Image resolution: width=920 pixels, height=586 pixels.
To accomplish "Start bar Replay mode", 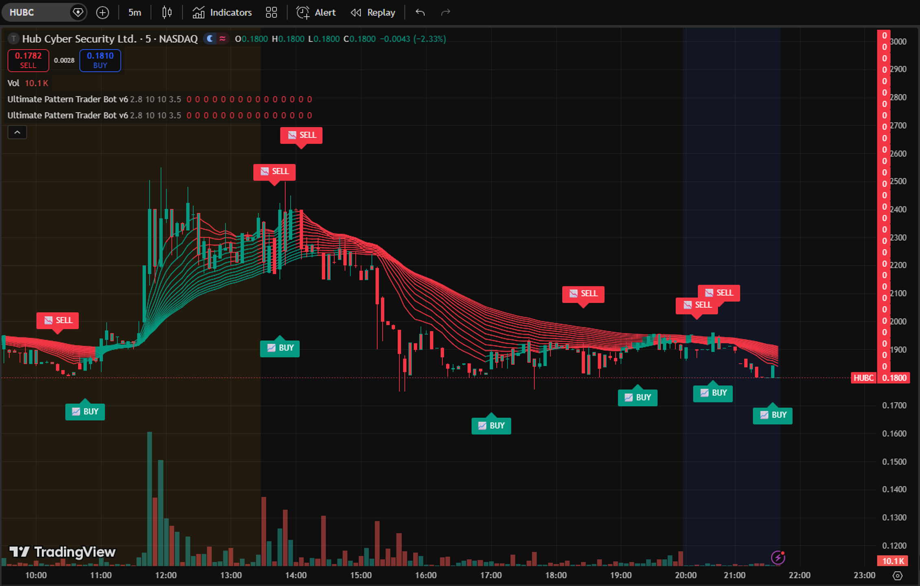I will pos(373,13).
